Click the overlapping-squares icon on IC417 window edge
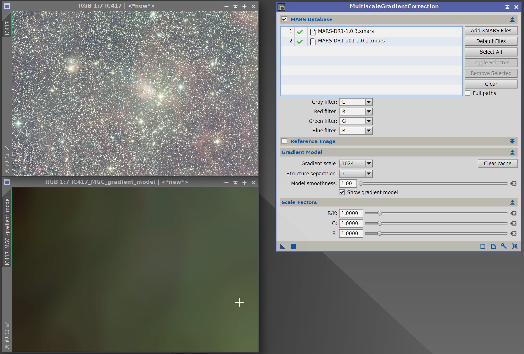 (7, 163)
